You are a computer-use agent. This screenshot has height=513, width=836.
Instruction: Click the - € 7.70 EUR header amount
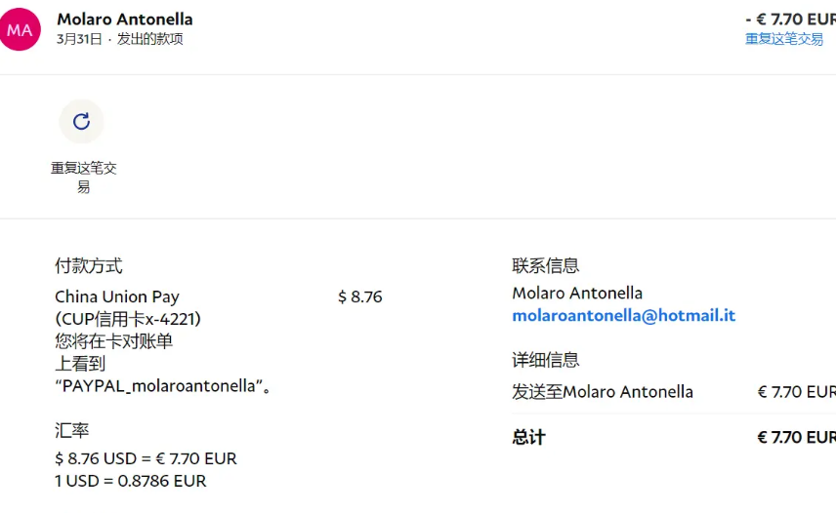tap(791, 20)
